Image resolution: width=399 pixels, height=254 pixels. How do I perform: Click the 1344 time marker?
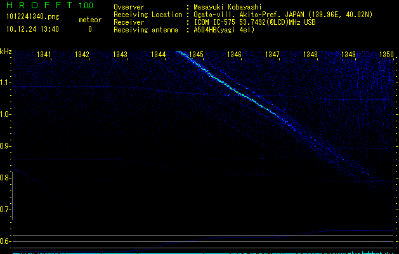159,55
